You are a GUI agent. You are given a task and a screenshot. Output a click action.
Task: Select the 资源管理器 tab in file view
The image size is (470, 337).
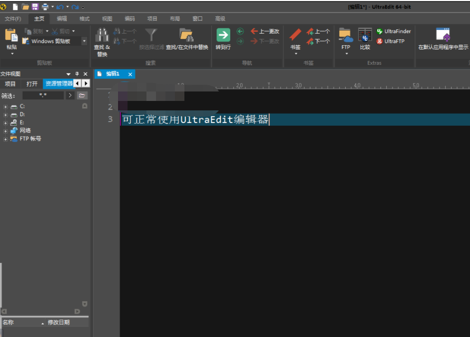click(x=59, y=84)
